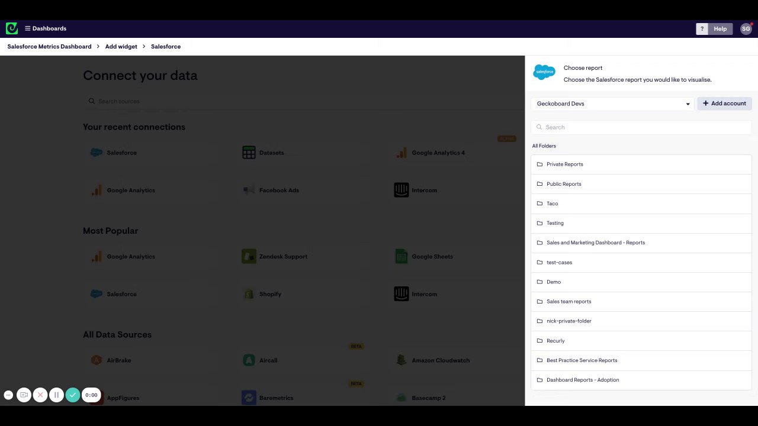
Task: Open the test-cases folder
Action: pos(641,262)
